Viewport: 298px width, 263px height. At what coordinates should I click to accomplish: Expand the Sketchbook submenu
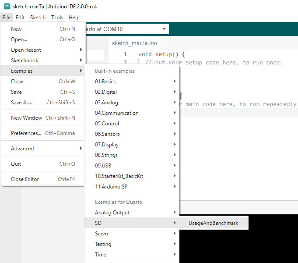click(25, 60)
